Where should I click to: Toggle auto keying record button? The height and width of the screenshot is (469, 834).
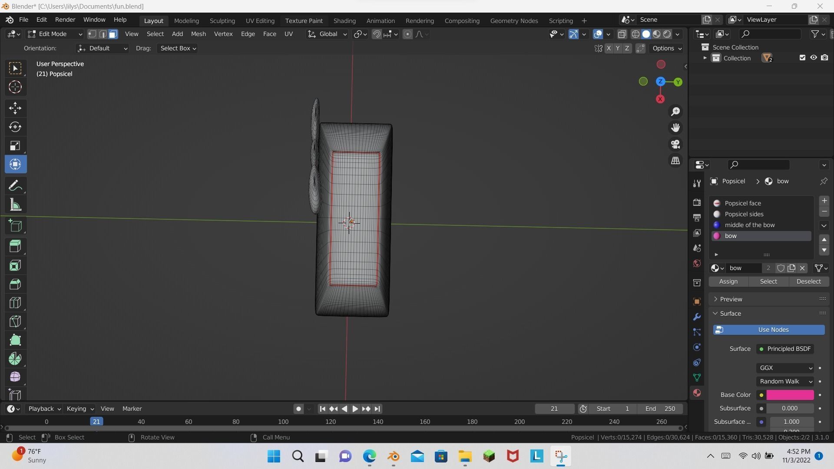pos(298,409)
